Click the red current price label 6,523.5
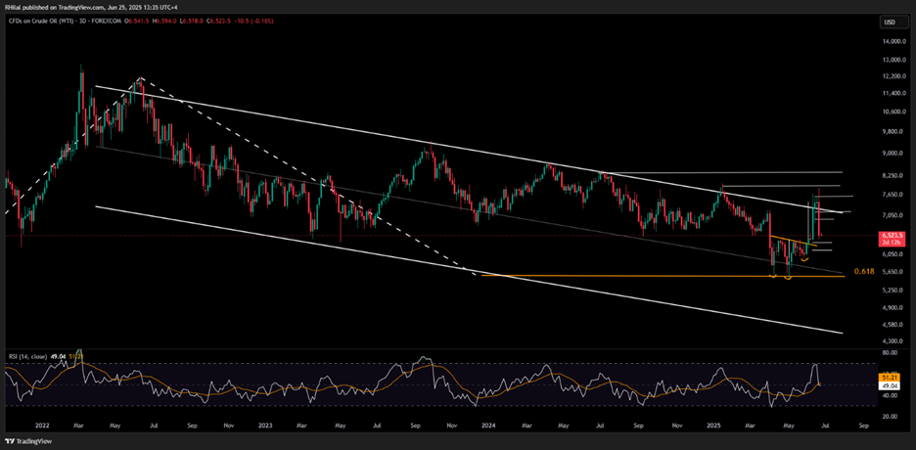Image resolution: width=916 pixels, height=450 pixels. pyautogui.click(x=891, y=235)
